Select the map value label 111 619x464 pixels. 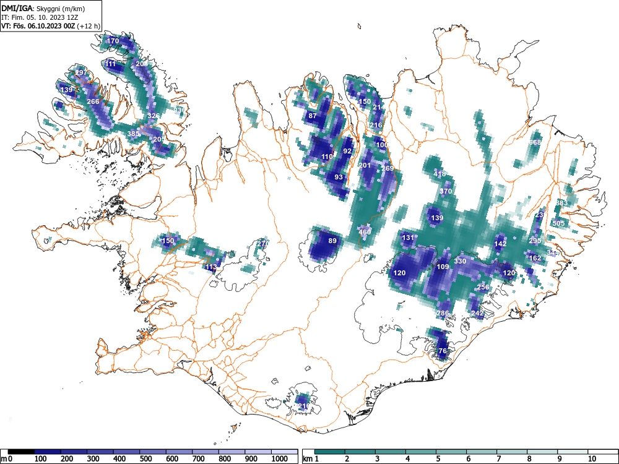click(x=111, y=64)
